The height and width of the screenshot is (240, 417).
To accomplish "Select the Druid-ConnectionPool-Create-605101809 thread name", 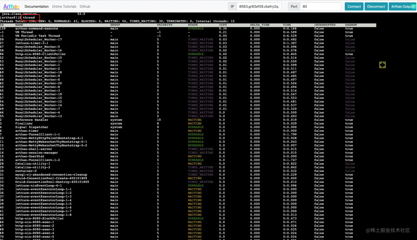I will (51, 178).
